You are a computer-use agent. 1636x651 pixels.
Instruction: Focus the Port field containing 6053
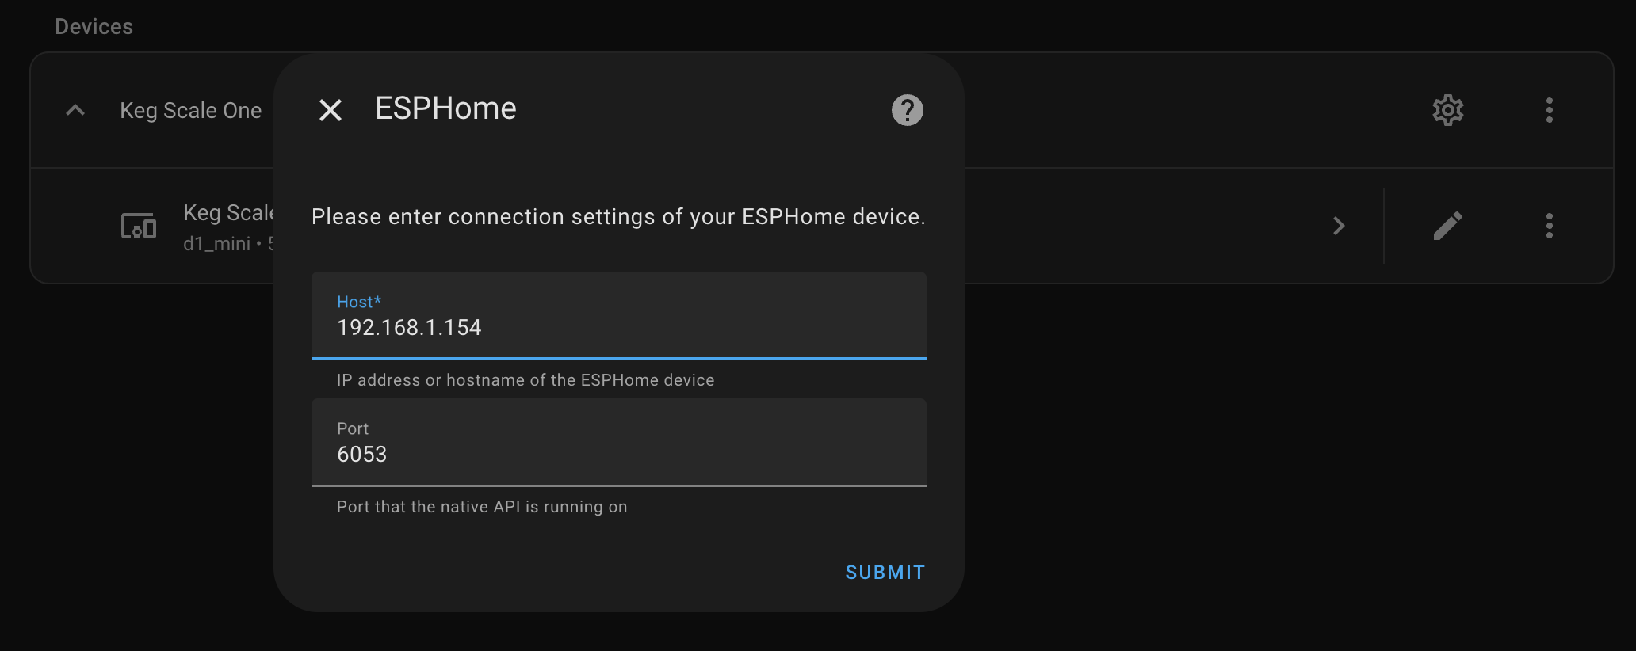(619, 443)
